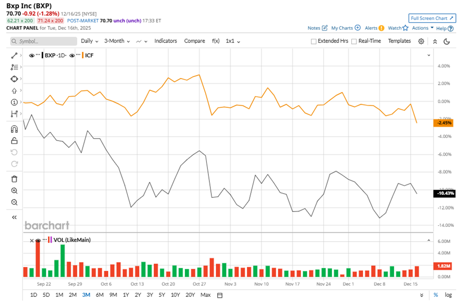Open the Templates menu
This screenshot has width=461, height=304.
click(399, 41)
